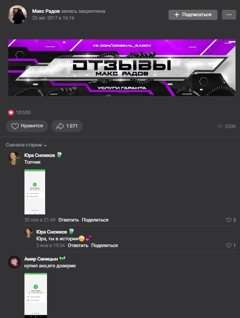Screen dimensions: 240x318
Task: Click the eye views icon showing 333K
Action: pyautogui.click(x=220, y=126)
